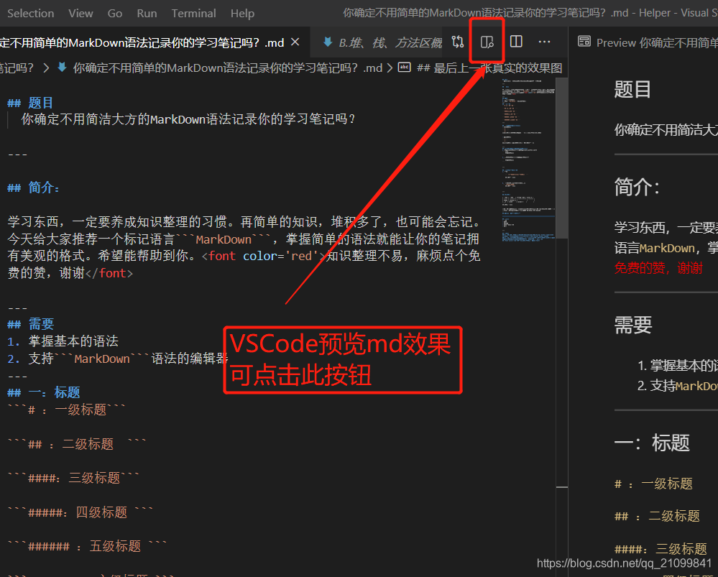Click ## :二级标题 in the preview pane
This screenshot has height=577, width=718.
point(657,516)
